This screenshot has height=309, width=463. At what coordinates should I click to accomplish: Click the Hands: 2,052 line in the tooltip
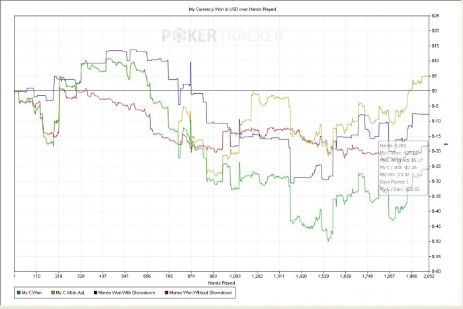pyautogui.click(x=392, y=145)
